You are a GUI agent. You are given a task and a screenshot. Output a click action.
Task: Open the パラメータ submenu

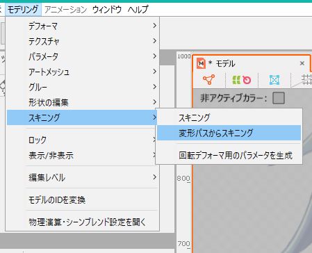pyautogui.click(x=83, y=56)
